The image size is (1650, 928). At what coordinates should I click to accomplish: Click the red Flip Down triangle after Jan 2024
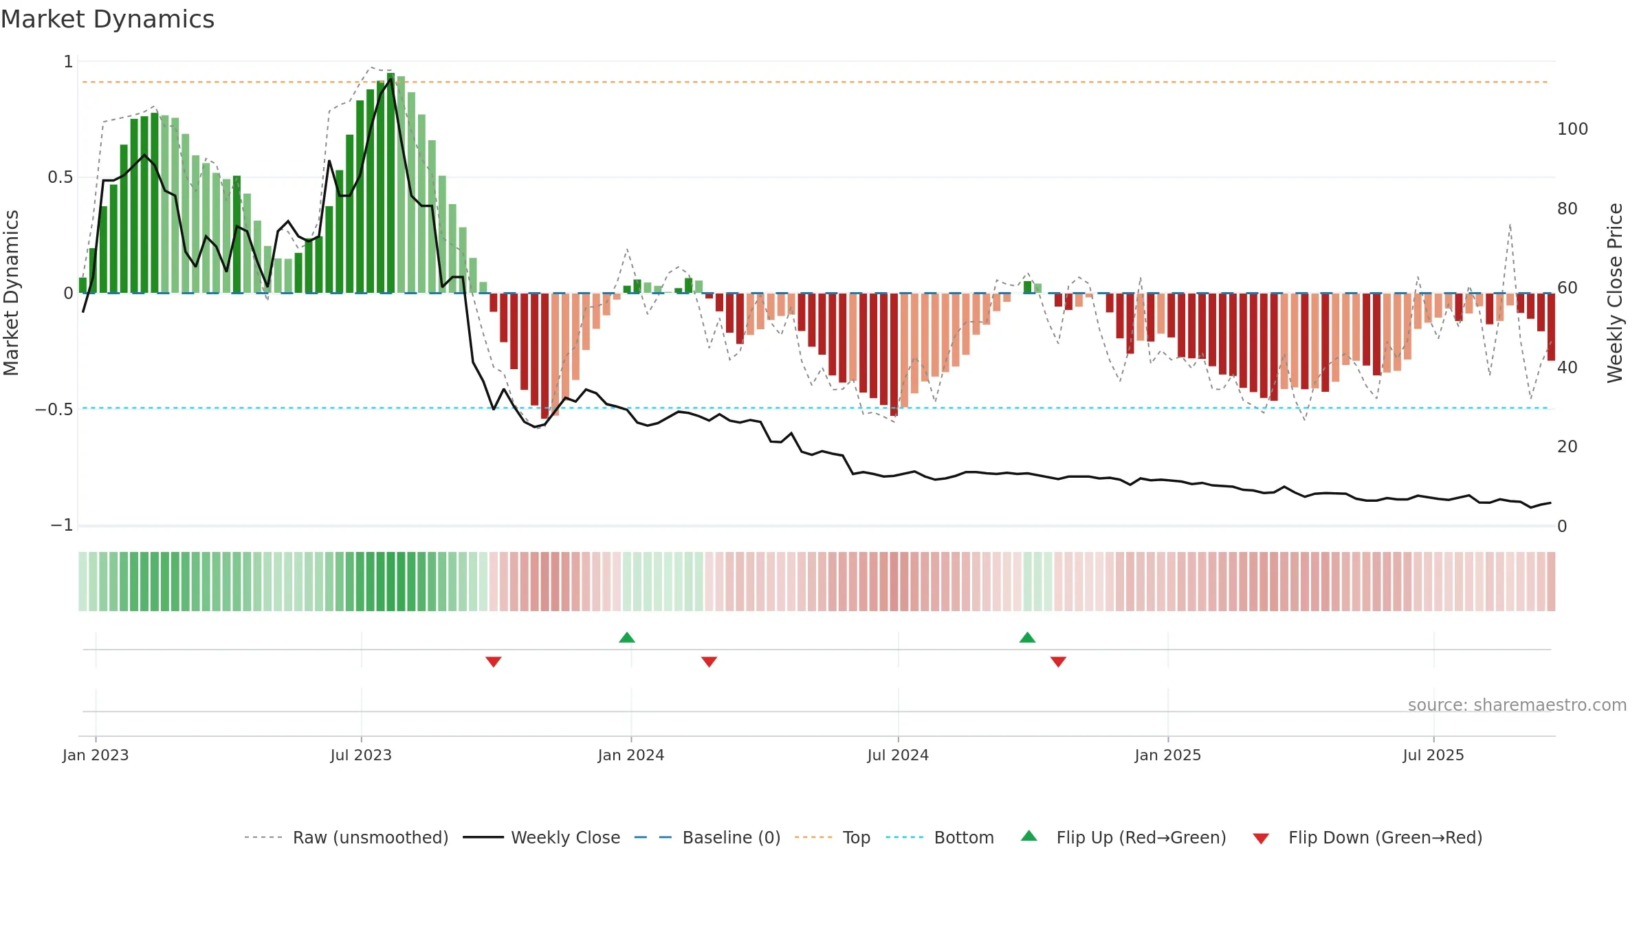709,661
